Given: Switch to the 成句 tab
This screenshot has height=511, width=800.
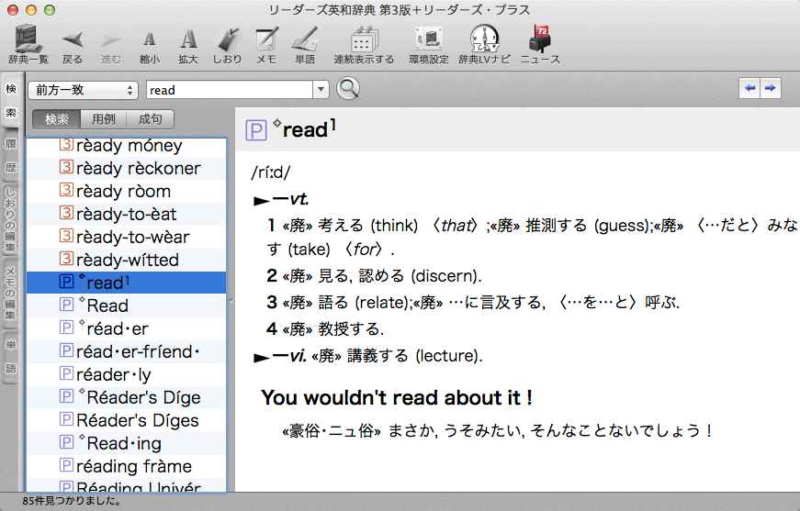Looking at the screenshot, I should [x=150, y=119].
